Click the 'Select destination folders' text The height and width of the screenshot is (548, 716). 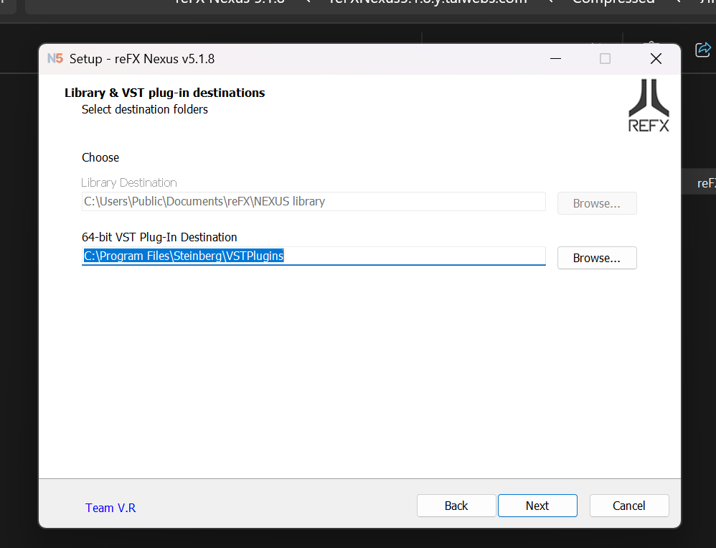pos(145,109)
